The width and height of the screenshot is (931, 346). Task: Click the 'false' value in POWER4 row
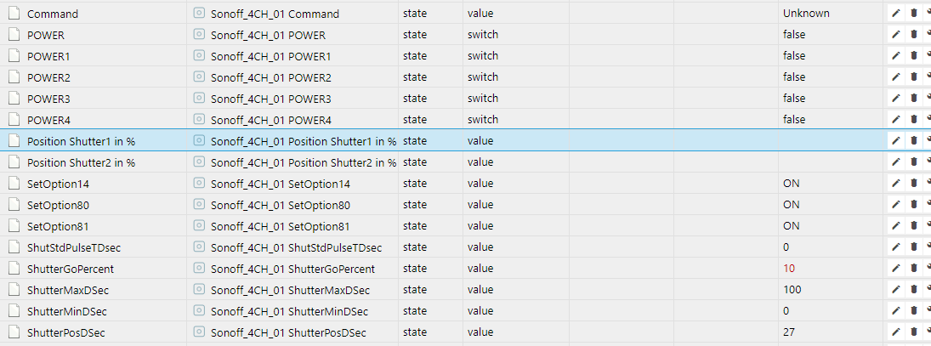794,120
